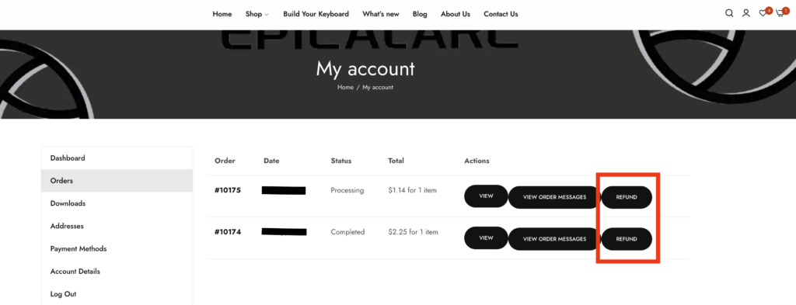Click the Home breadcrumb link
Viewport: 796px width, 305px height.
pyautogui.click(x=345, y=87)
